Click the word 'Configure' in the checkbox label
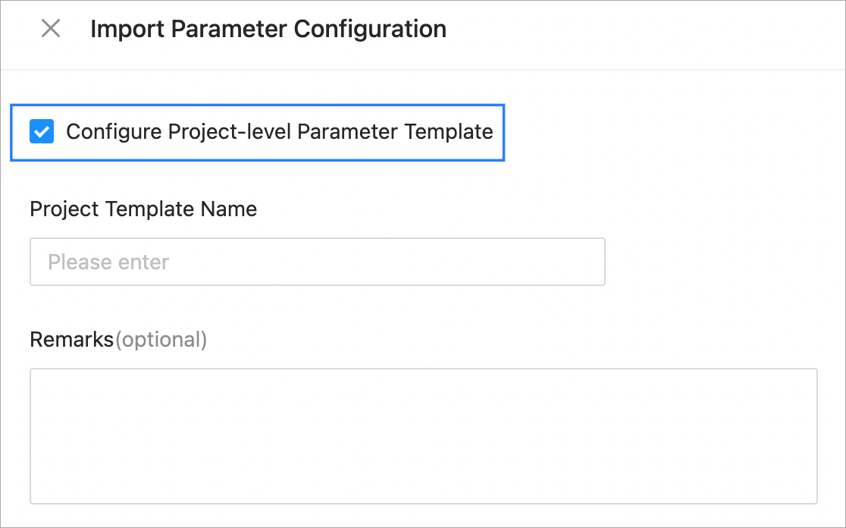Screen dimensions: 846x528 click(x=114, y=132)
